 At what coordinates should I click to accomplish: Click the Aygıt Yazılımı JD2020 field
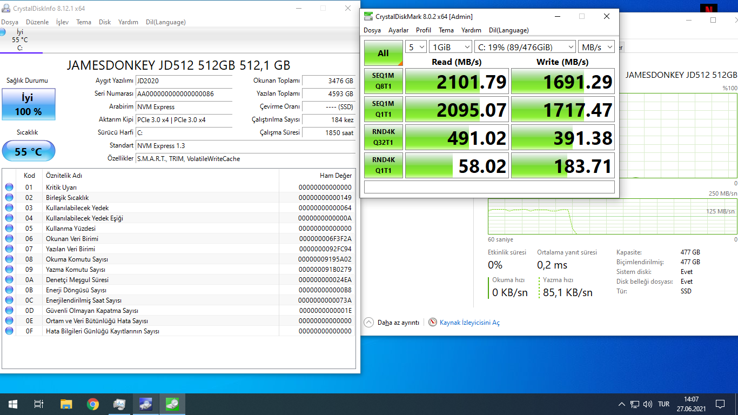pyautogui.click(x=184, y=81)
